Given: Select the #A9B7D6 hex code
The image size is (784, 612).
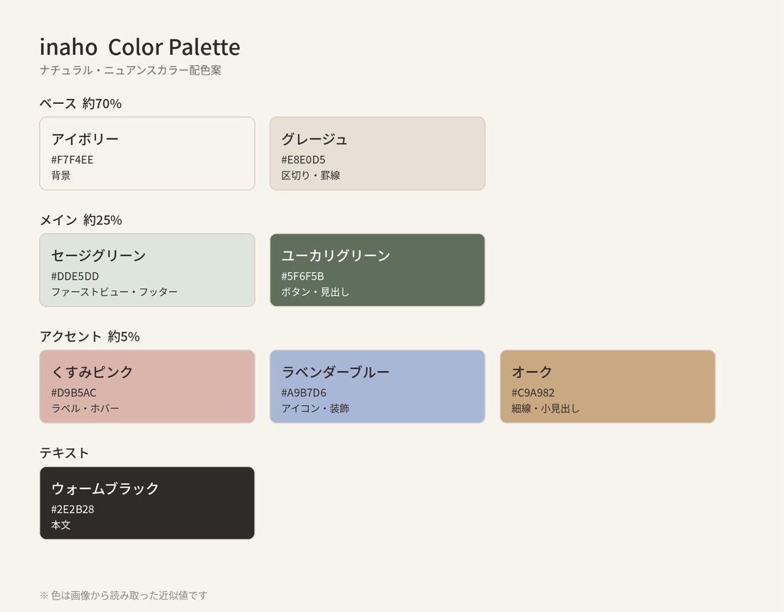Looking at the screenshot, I should tap(304, 393).
